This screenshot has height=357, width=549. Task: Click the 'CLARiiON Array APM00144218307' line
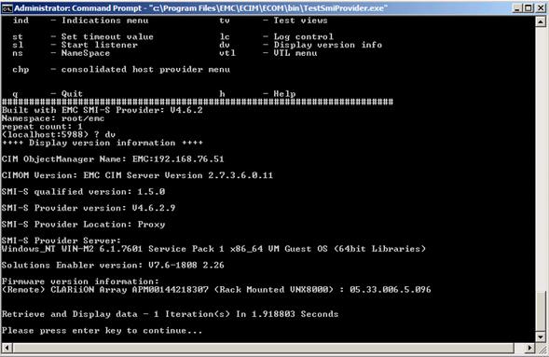tap(216, 290)
